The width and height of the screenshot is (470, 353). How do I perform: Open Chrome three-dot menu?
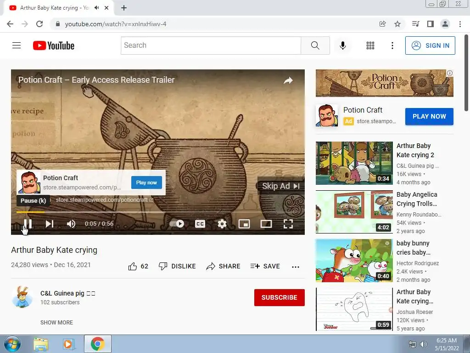click(x=460, y=24)
